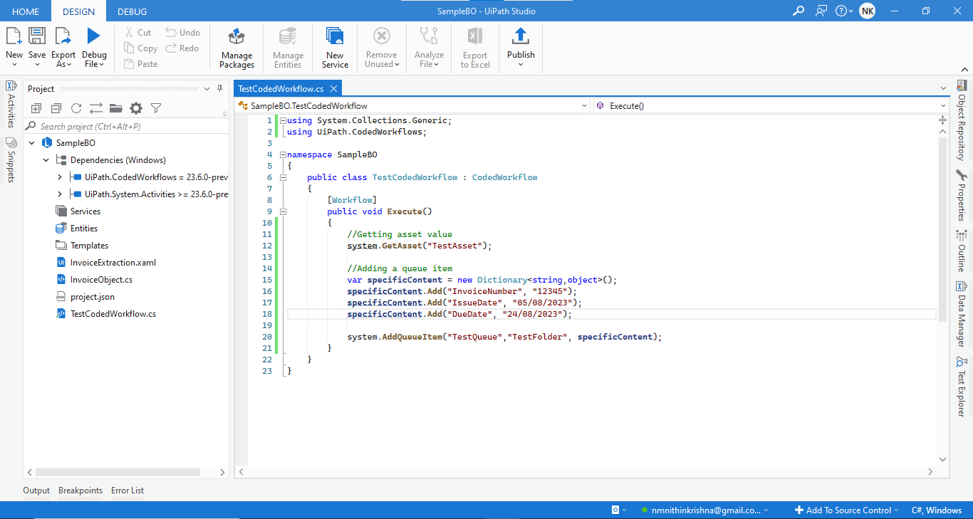Open the Breakpoints panel

[80, 491]
